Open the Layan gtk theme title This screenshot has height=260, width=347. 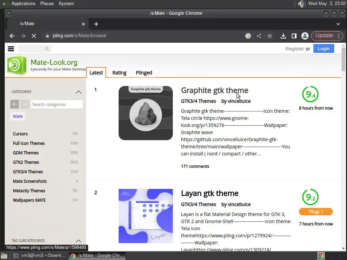[209, 193]
